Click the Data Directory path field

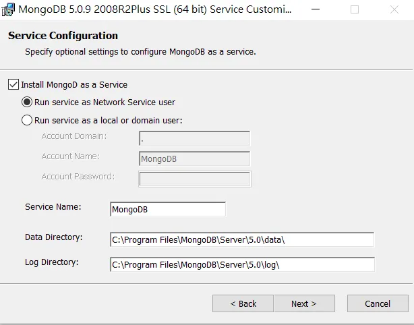coord(241,240)
